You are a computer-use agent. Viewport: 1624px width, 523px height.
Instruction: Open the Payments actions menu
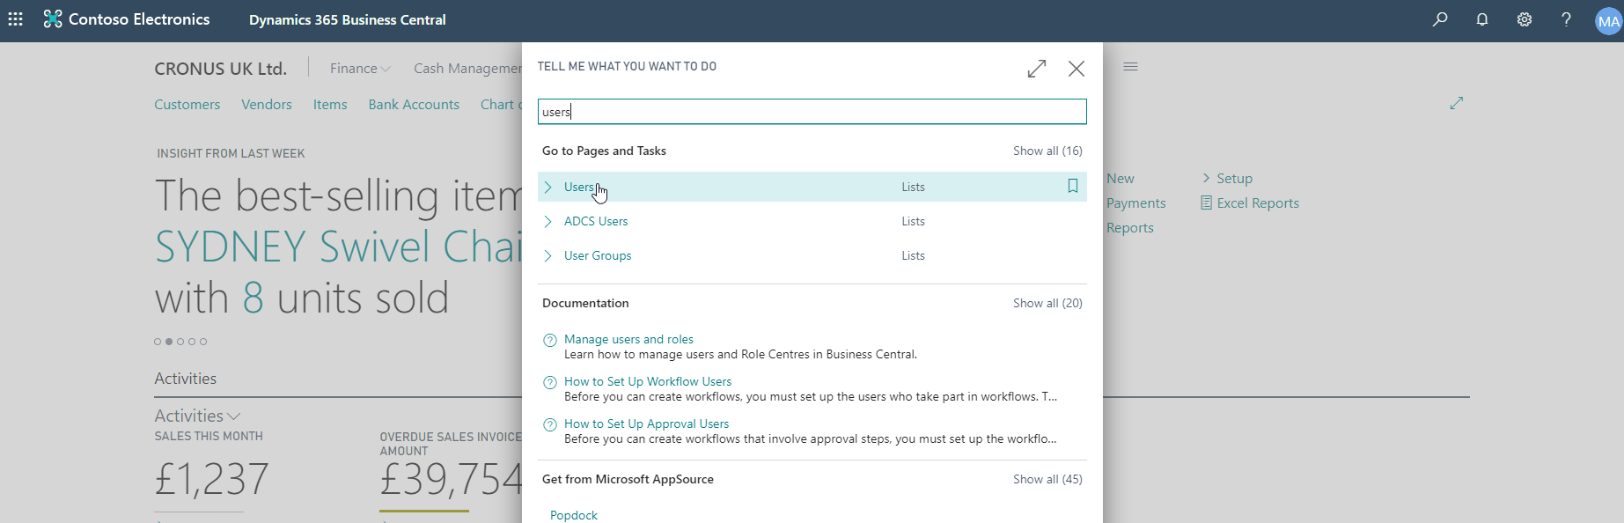[1136, 203]
